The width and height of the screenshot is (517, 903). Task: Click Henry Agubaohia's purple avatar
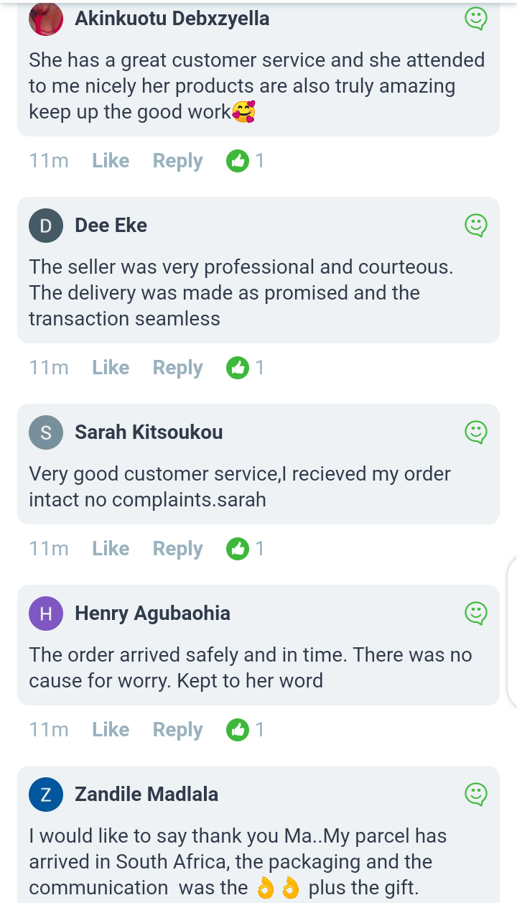[x=45, y=613]
